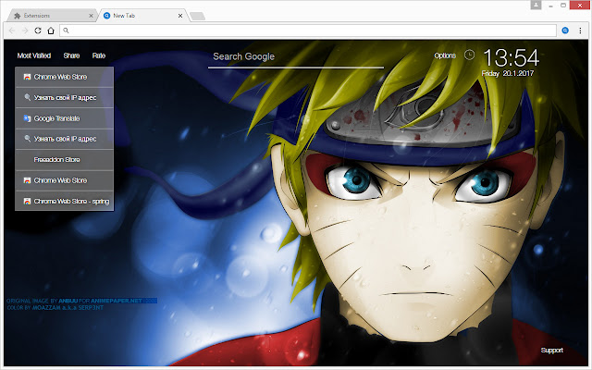592x370 pixels.
Task: Click the Friday 20.1.2017 date text
Action: click(508, 74)
